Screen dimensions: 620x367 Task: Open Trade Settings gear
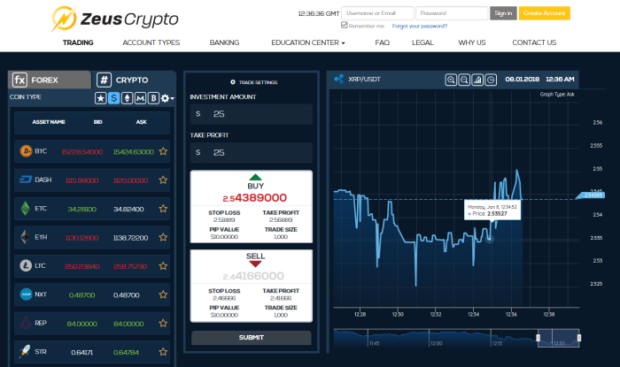[x=233, y=82]
